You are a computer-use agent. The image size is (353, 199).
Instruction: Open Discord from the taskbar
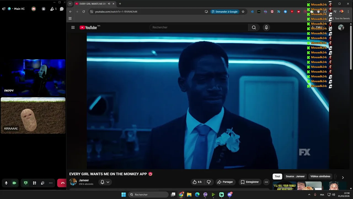click(x=230, y=195)
